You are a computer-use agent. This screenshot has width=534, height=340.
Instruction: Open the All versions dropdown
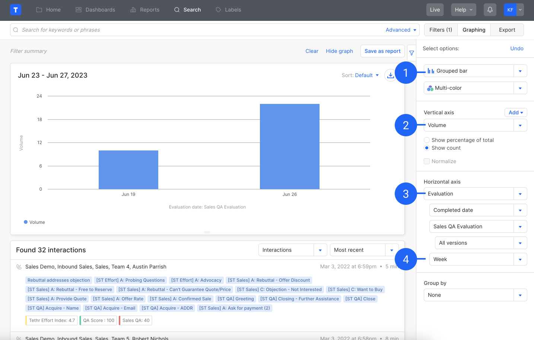coord(481,243)
